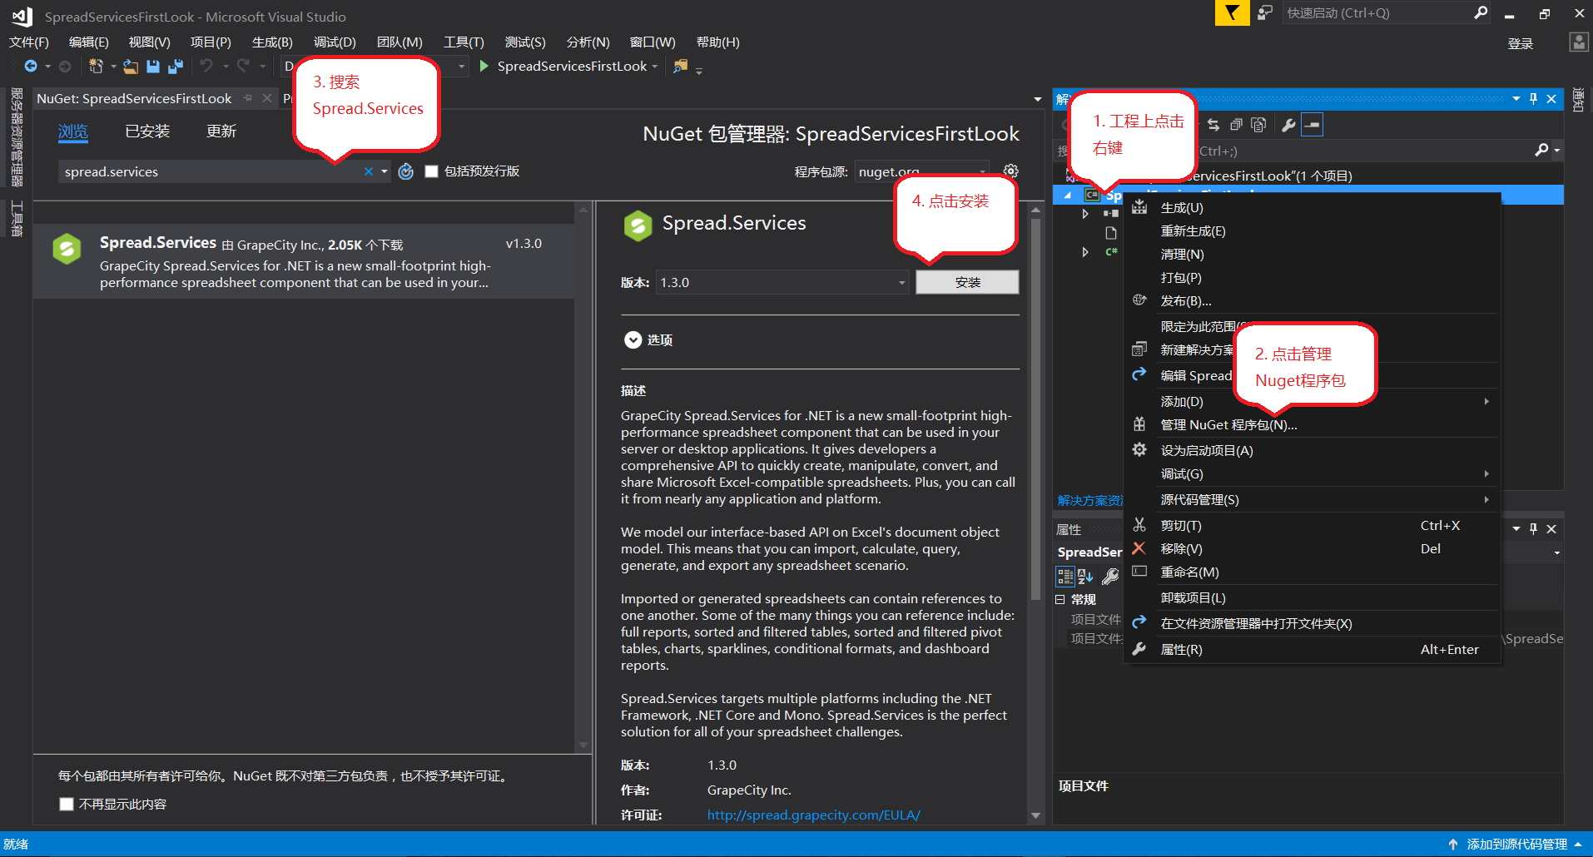Collapse the 选项 section in package details
This screenshot has width=1593, height=857.
[634, 339]
